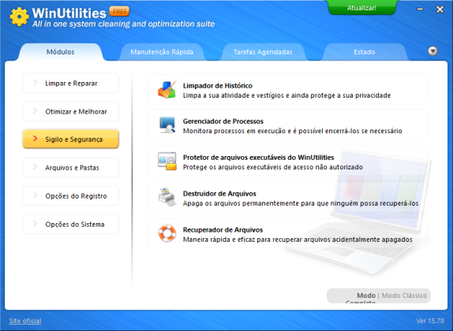
Task: Click the green Atualizar! button
Action: click(x=361, y=8)
